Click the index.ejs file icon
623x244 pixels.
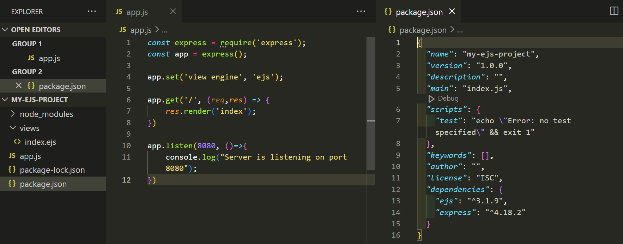click(x=17, y=142)
